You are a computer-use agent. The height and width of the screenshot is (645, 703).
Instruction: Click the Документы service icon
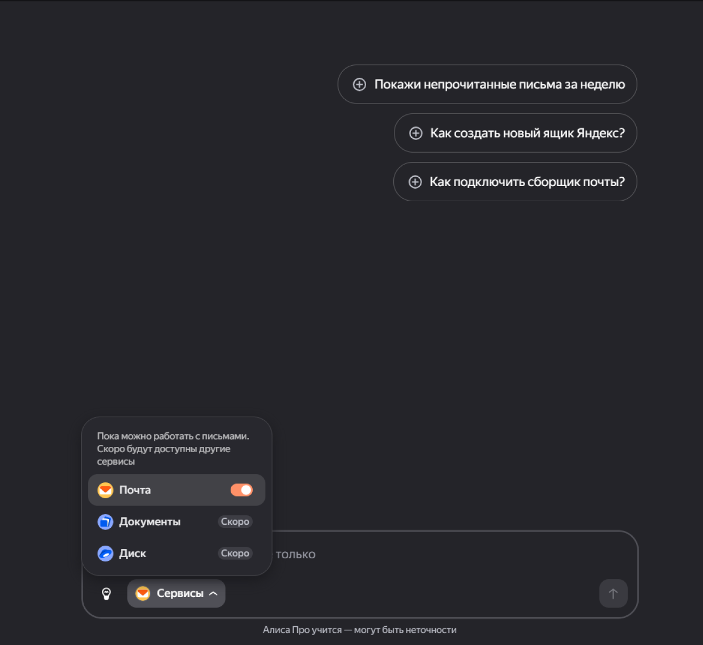106,522
